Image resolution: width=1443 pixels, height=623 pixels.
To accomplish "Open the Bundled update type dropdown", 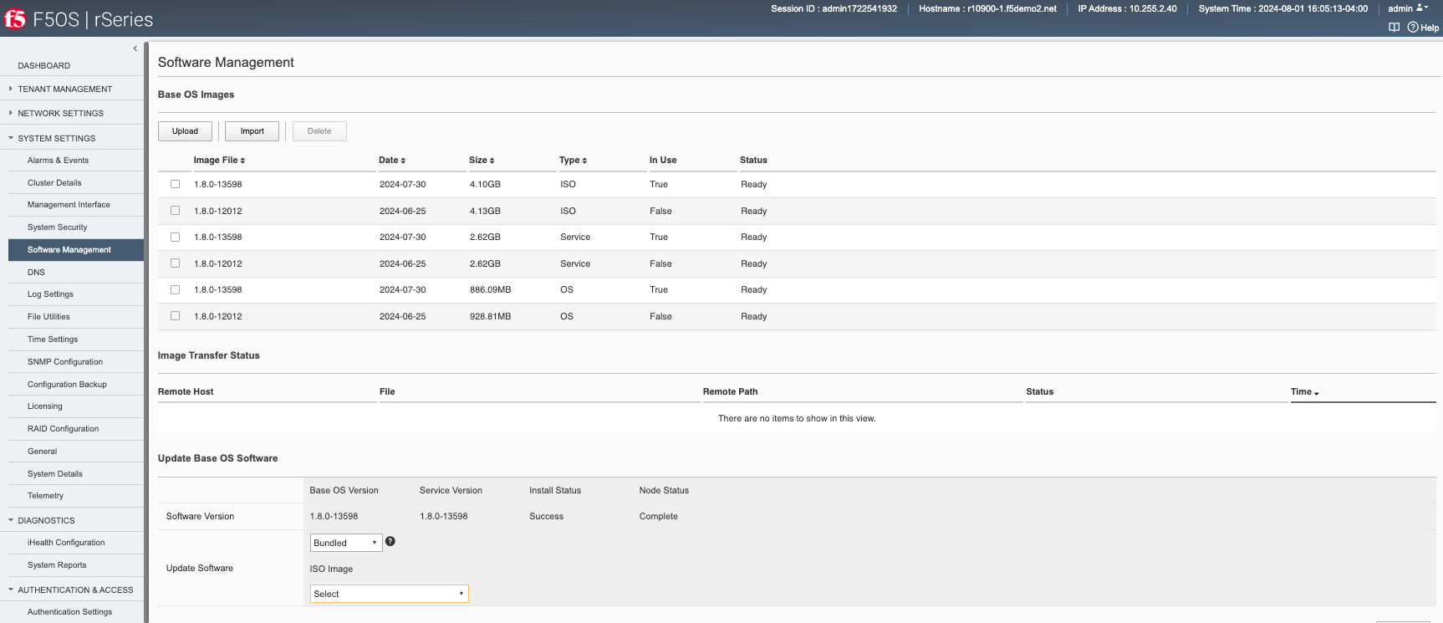I will (346, 543).
